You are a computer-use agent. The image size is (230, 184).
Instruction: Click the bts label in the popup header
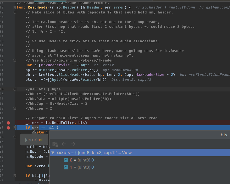pyautogui.click(x=224, y=135)
